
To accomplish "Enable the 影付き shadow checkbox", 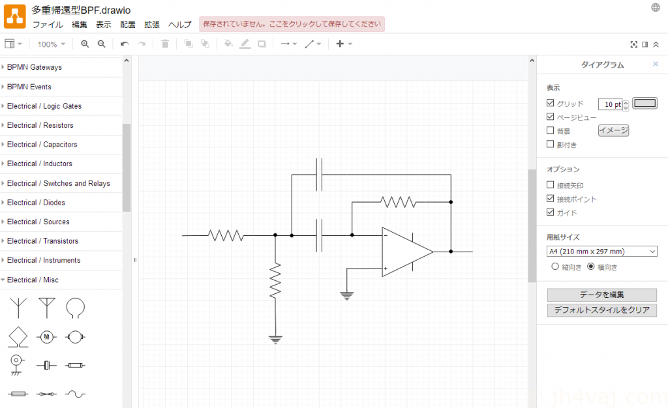I will tap(551, 144).
